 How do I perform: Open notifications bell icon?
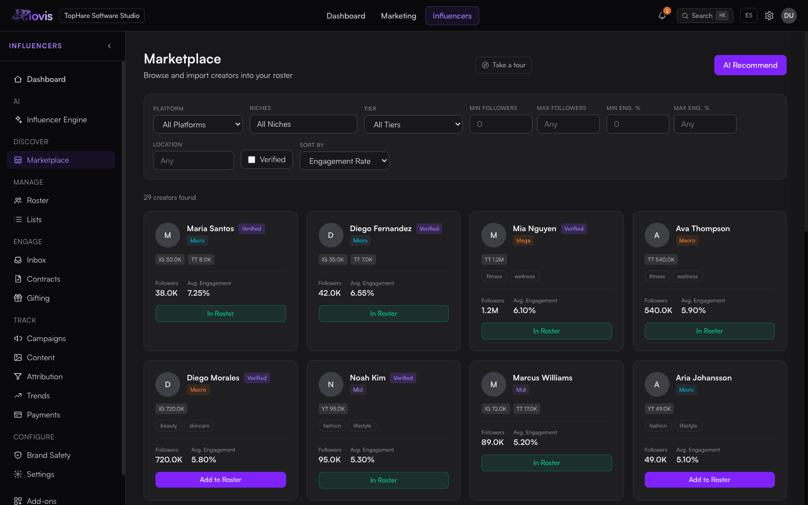[662, 16]
